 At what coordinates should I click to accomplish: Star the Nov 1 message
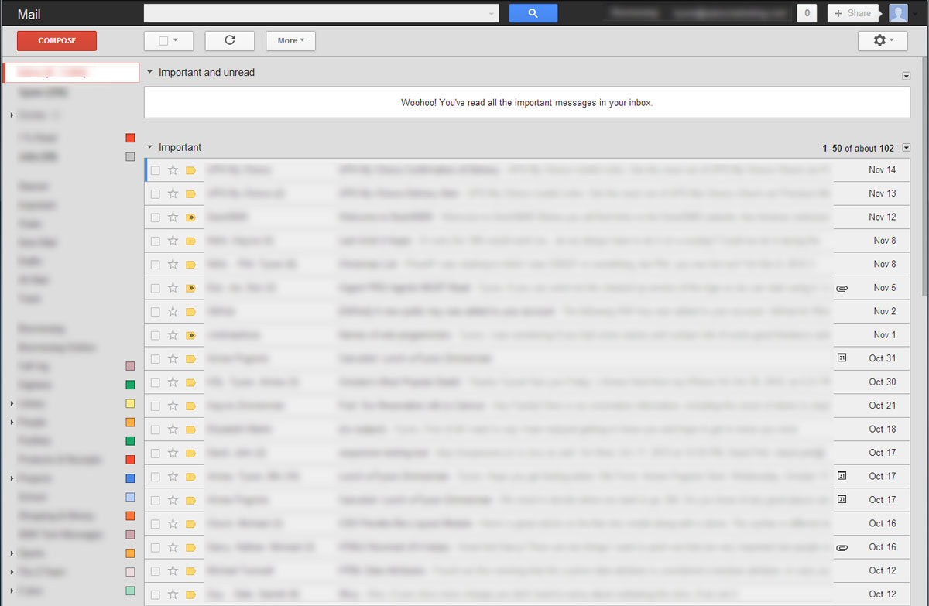(x=173, y=335)
